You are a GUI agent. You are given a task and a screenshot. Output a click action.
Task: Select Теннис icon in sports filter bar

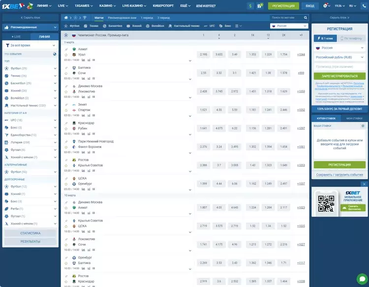pos(86,26)
